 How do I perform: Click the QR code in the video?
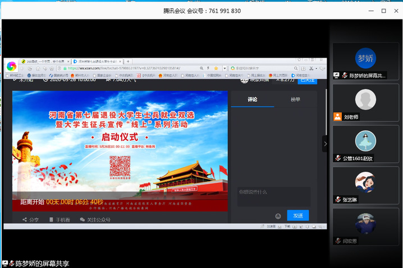120,165
